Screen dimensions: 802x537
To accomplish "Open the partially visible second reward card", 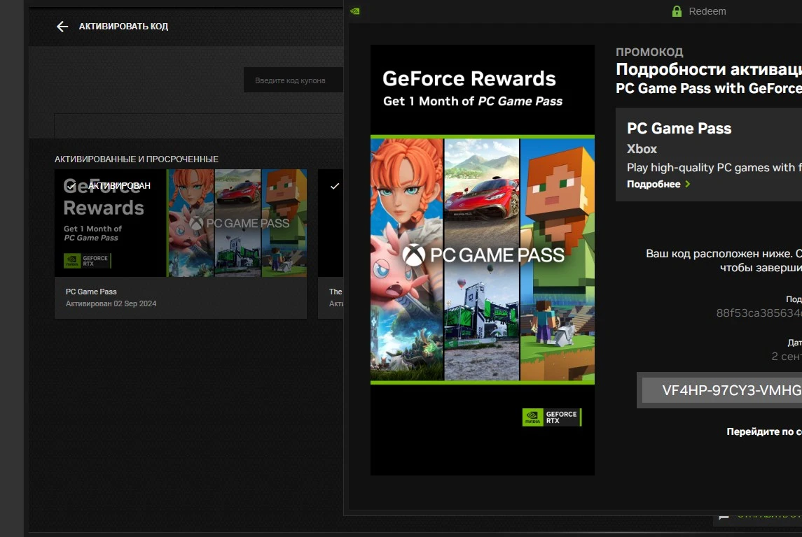I will pos(331,244).
